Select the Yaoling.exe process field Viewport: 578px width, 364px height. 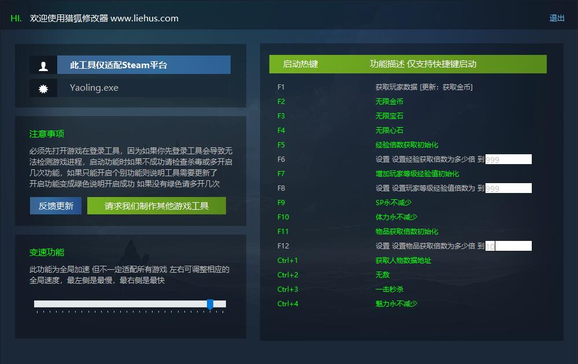click(x=144, y=88)
